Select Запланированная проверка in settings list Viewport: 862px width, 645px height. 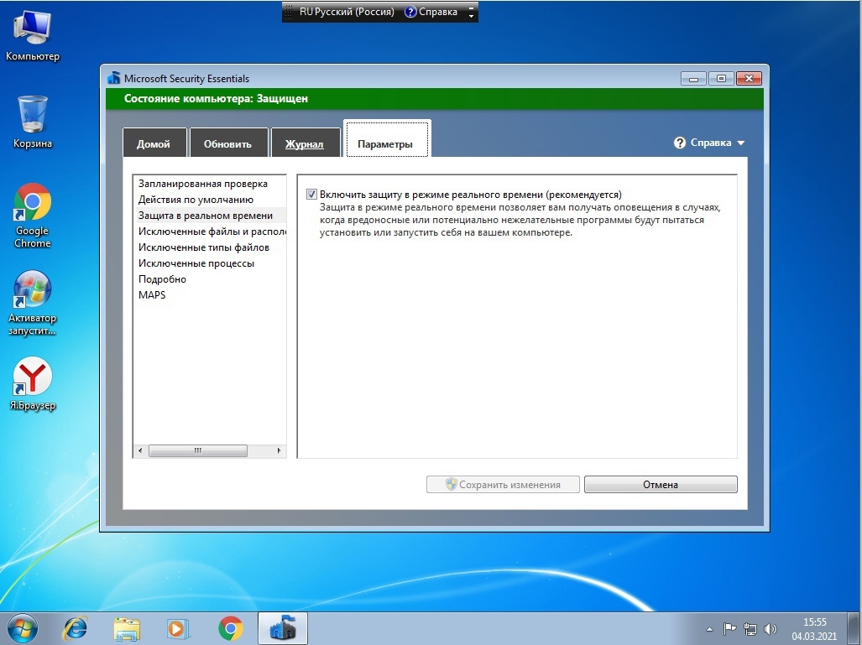tap(209, 184)
